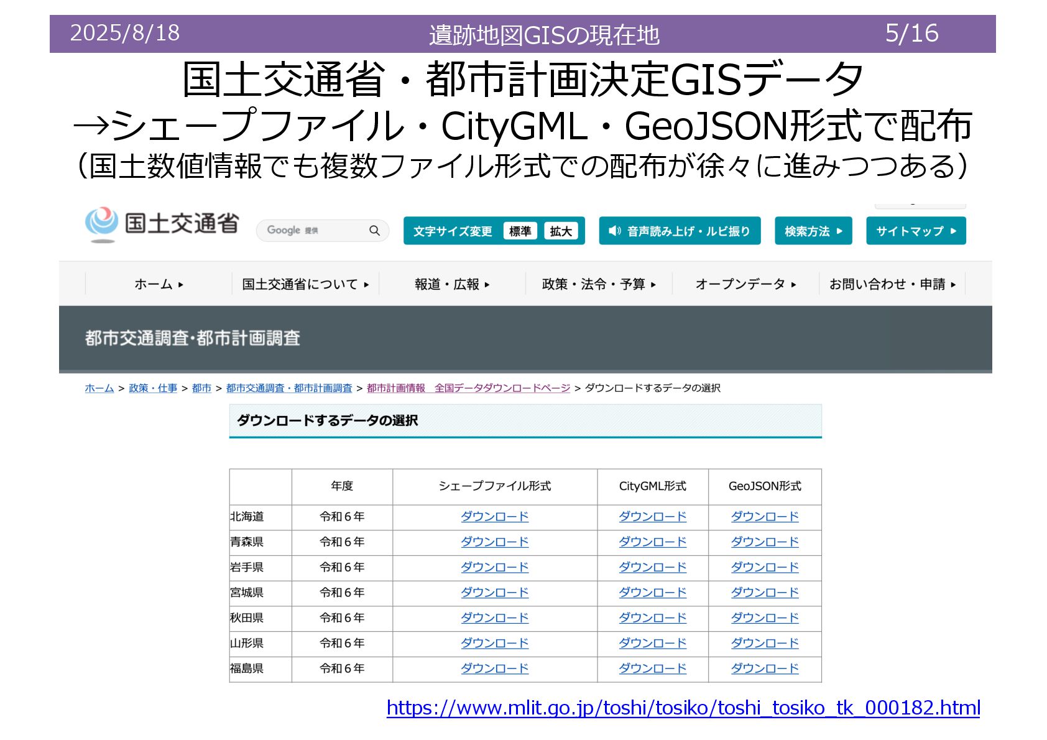This screenshot has height=740, width=1047.
Task: Click the speaker icon for 音声読み上げ
Action: 614,231
